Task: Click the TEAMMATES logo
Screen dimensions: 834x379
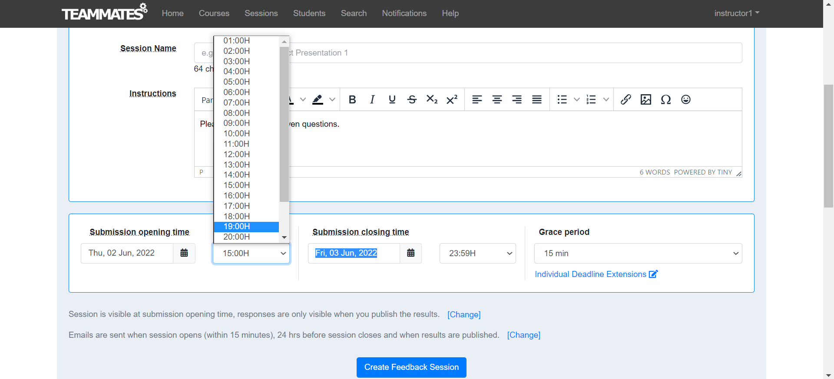Action: [x=104, y=13]
